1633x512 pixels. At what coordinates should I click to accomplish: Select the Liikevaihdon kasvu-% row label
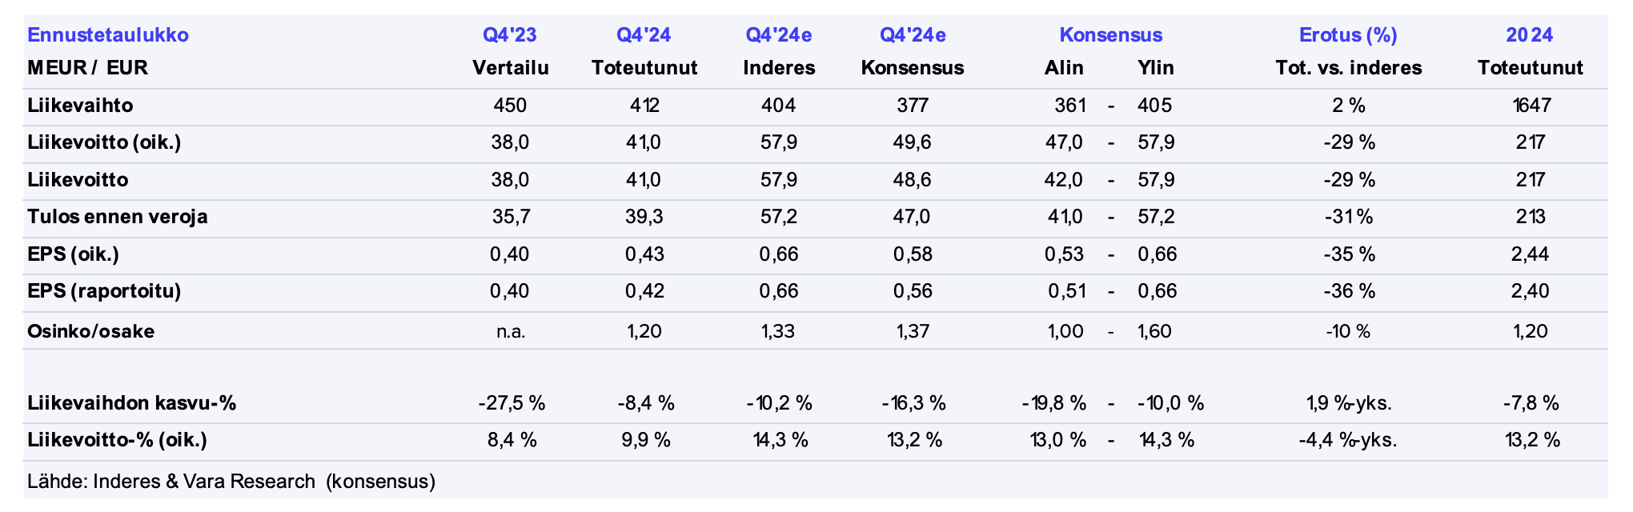[132, 403]
